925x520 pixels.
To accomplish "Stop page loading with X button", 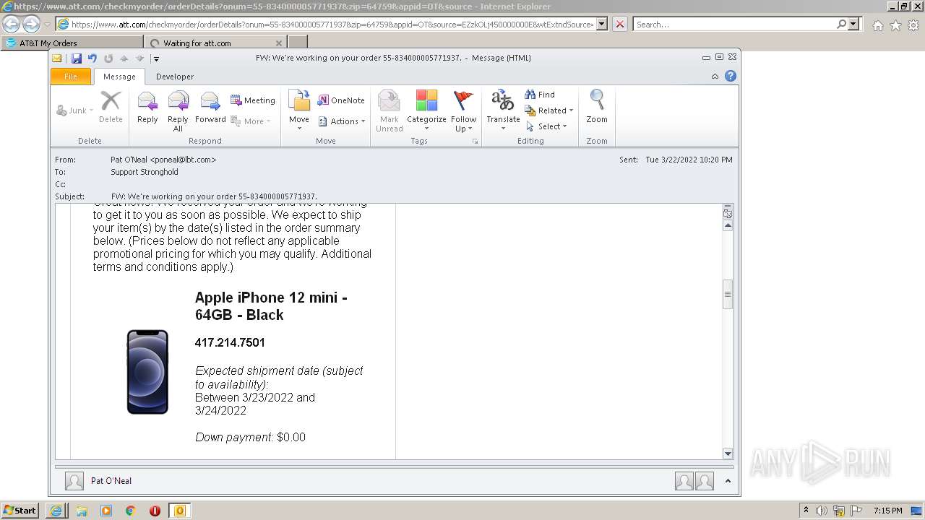I will coord(619,24).
